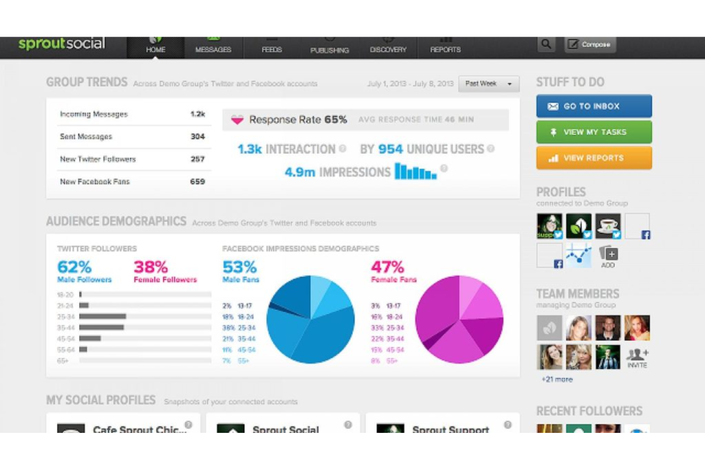Image resolution: width=705 pixels, height=470 pixels.
Task: Click the orange View Reports button
Action: tap(594, 158)
